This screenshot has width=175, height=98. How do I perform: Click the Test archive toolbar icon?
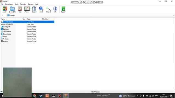click(x=20, y=10)
